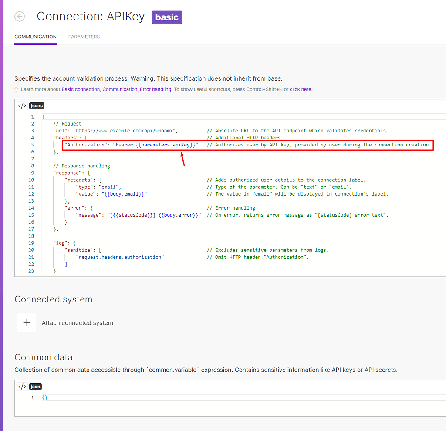
Task: Switch to the PARAMETERS tab
Action: coord(84,37)
